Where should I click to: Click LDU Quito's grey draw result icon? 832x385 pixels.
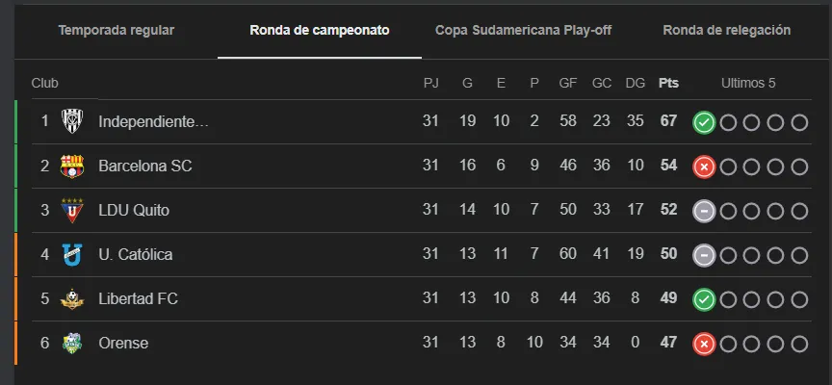point(704,211)
